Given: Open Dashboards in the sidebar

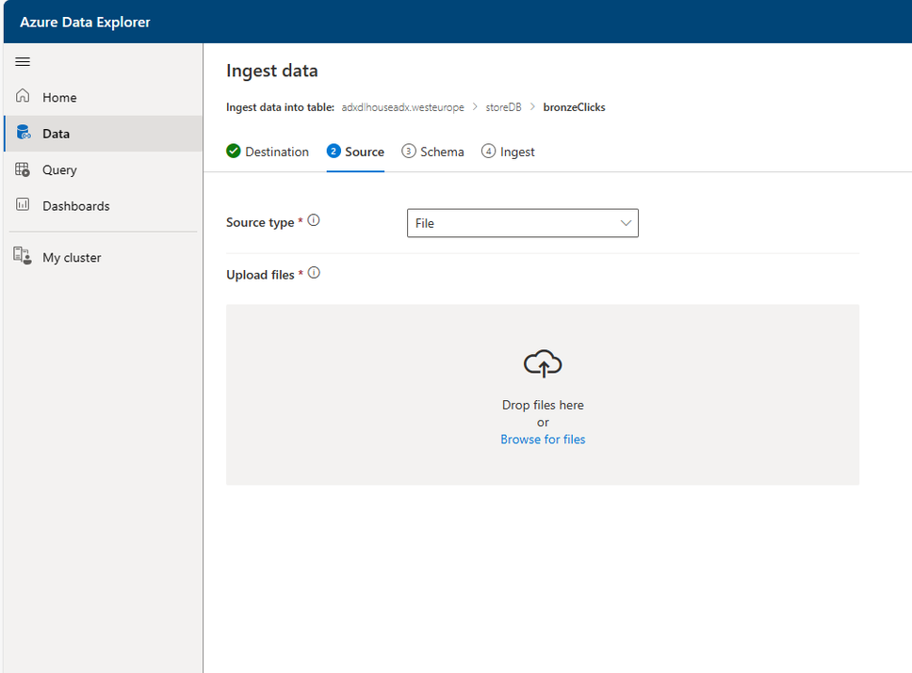Looking at the screenshot, I should tap(104, 206).
